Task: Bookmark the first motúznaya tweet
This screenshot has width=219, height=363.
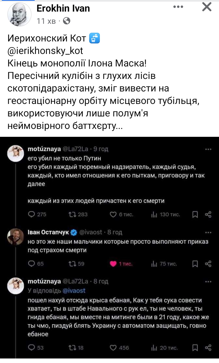Action: click(195, 215)
